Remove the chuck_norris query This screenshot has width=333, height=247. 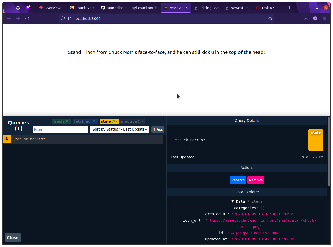[x=256, y=180]
